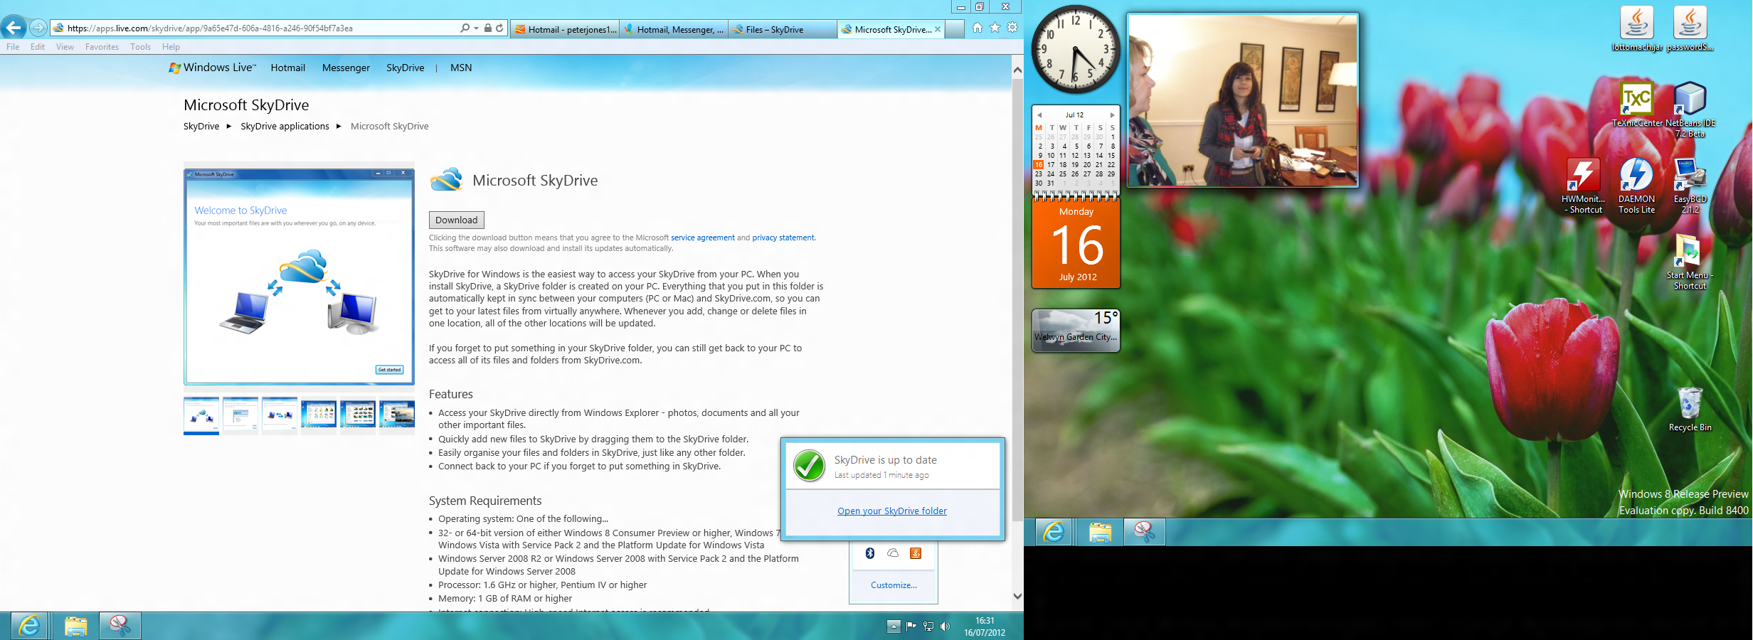The height and width of the screenshot is (640, 1753).
Task: Open lottomach.jar desktop file
Action: 1637,29
